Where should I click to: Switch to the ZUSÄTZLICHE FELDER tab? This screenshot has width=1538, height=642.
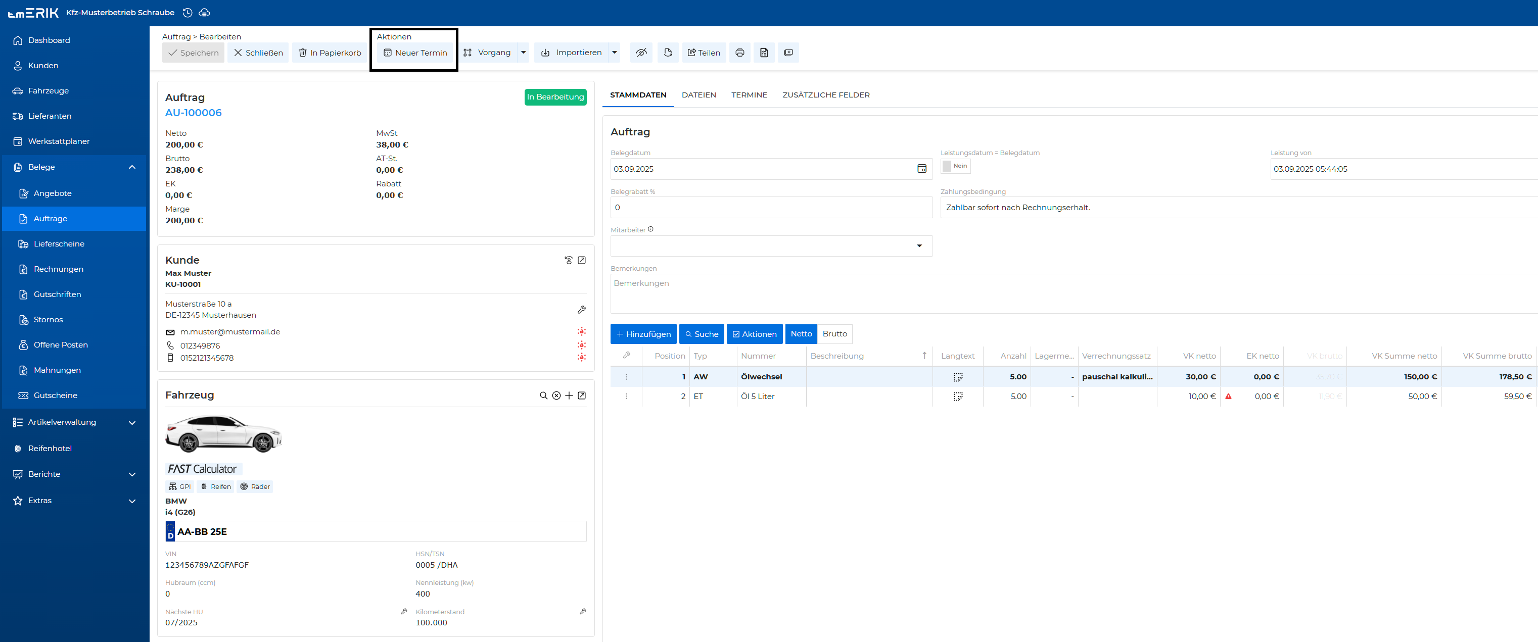(x=826, y=95)
